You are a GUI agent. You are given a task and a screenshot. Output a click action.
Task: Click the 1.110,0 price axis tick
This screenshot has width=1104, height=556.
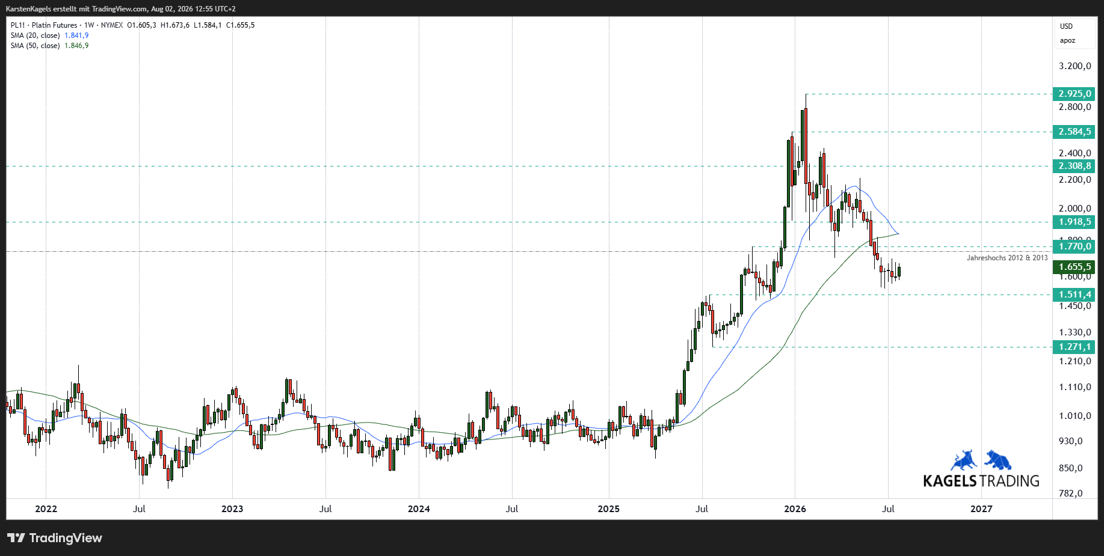tap(1075, 387)
